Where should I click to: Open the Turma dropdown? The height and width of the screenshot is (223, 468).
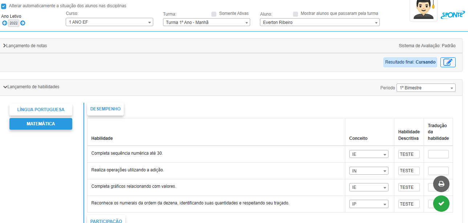click(x=206, y=23)
